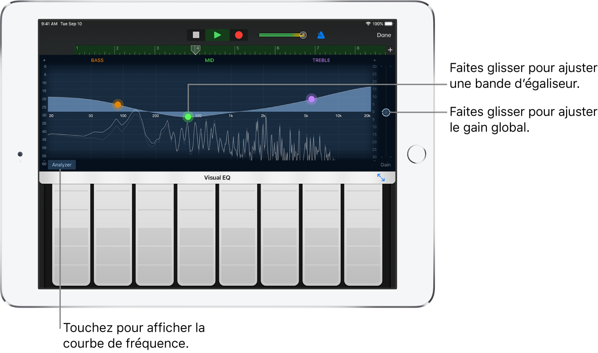Start playback with the green Play button
Screen dimensions: 598x353
pyautogui.click(x=217, y=35)
